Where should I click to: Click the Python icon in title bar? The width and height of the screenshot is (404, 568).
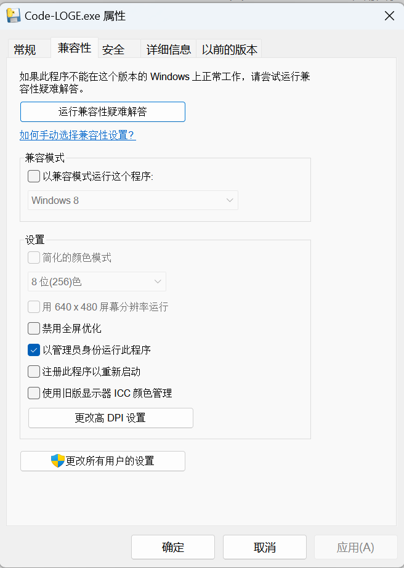13,16
